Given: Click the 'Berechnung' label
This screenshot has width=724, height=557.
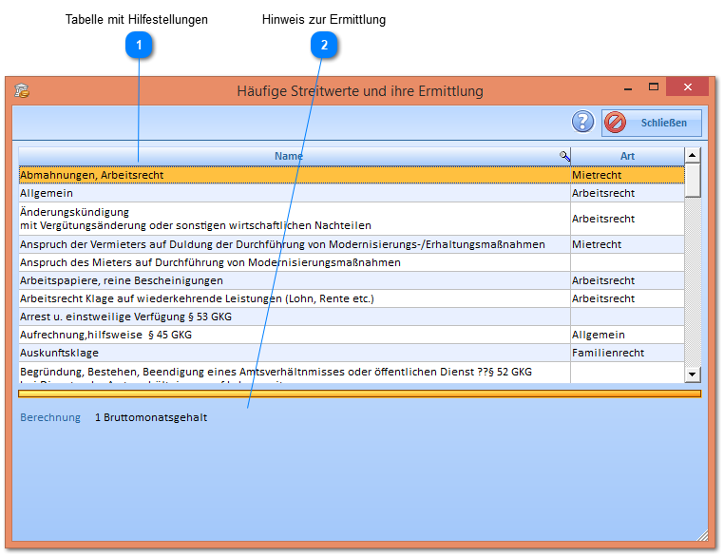Looking at the screenshot, I should pyautogui.click(x=50, y=417).
